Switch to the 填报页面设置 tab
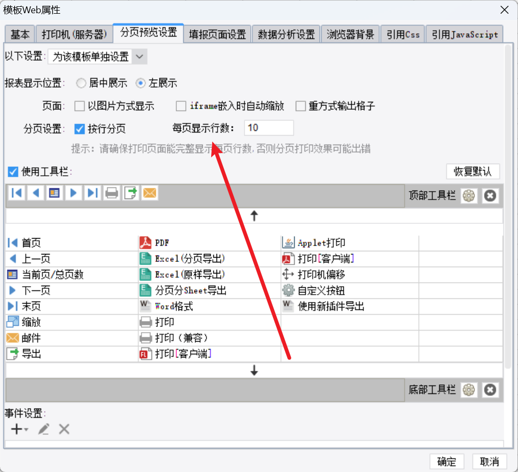 tap(218, 34)
